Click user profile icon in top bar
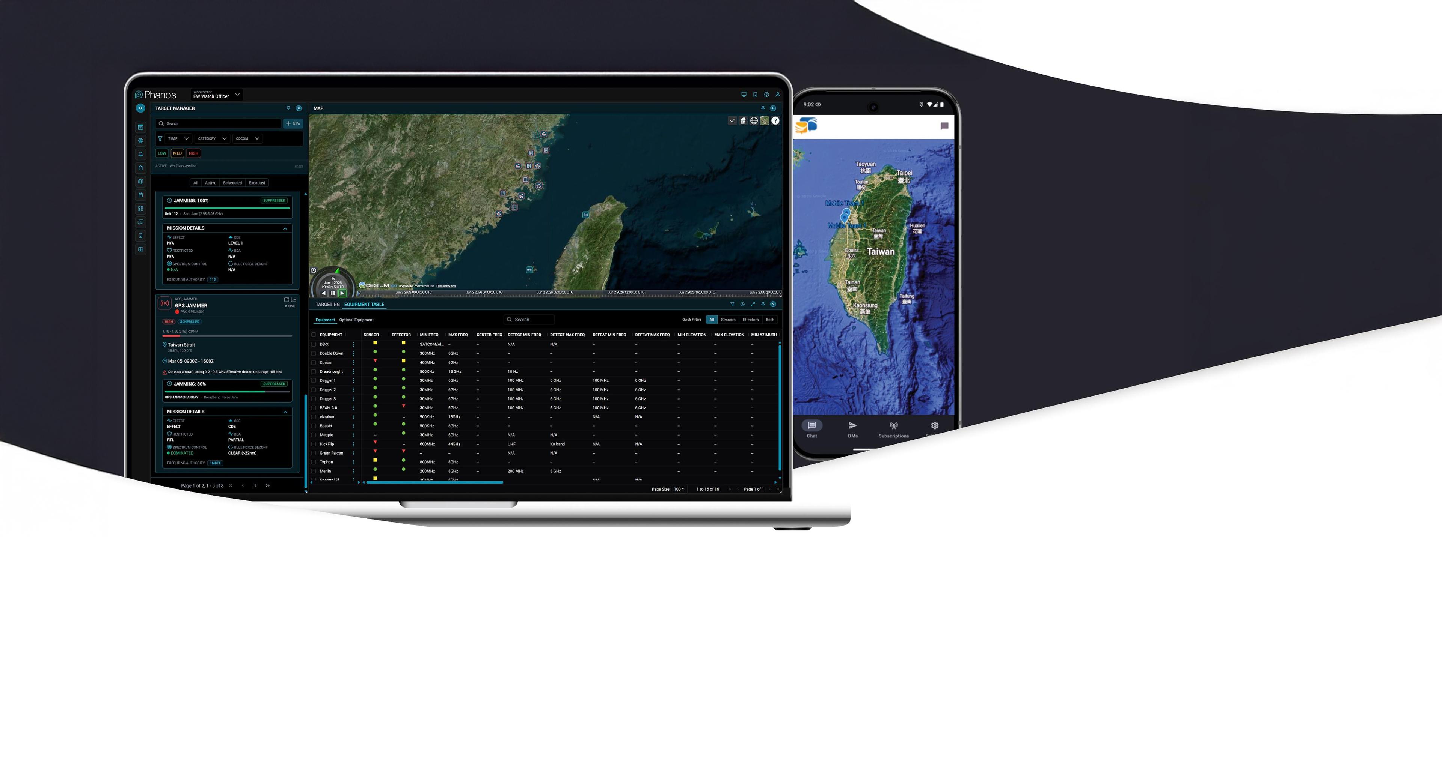The height and width of the screenshot is (775, 1442). [x=778, y=95]
